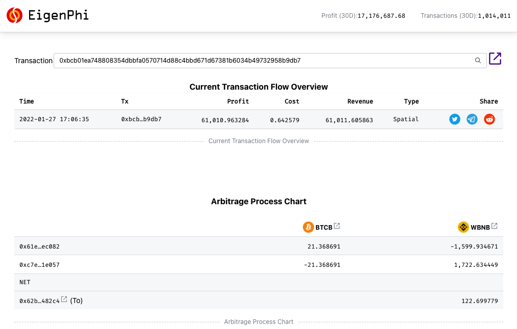This screenshot has width=517, height=329.
Task: Open external link beside 0x62b…482c4 address
Action: pyautogui.click(x=63, y=298)
